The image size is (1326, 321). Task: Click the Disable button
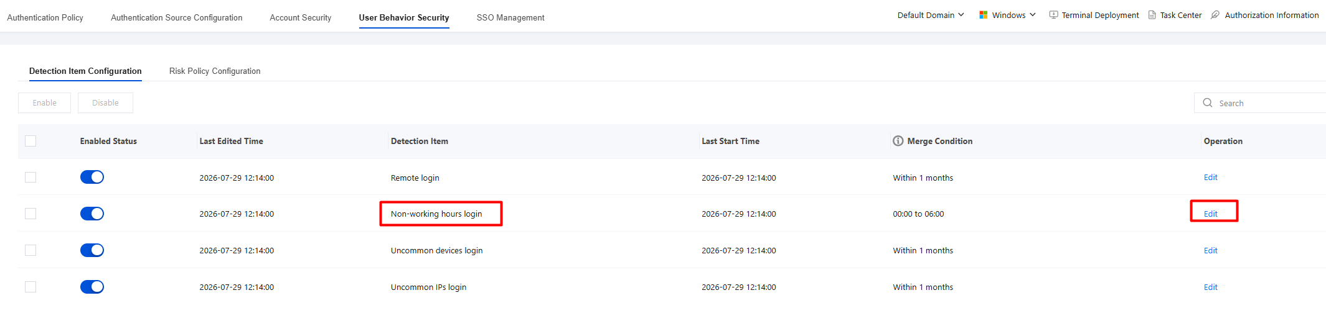(105, 103)
